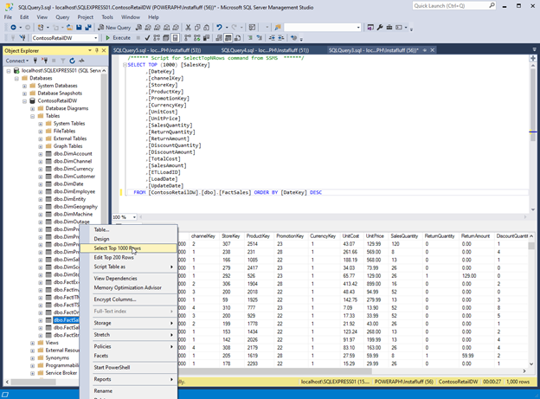This screenshot has width=540, height=399.
Task: Toggle Include Client Statistics
Action: click(206, 38)
